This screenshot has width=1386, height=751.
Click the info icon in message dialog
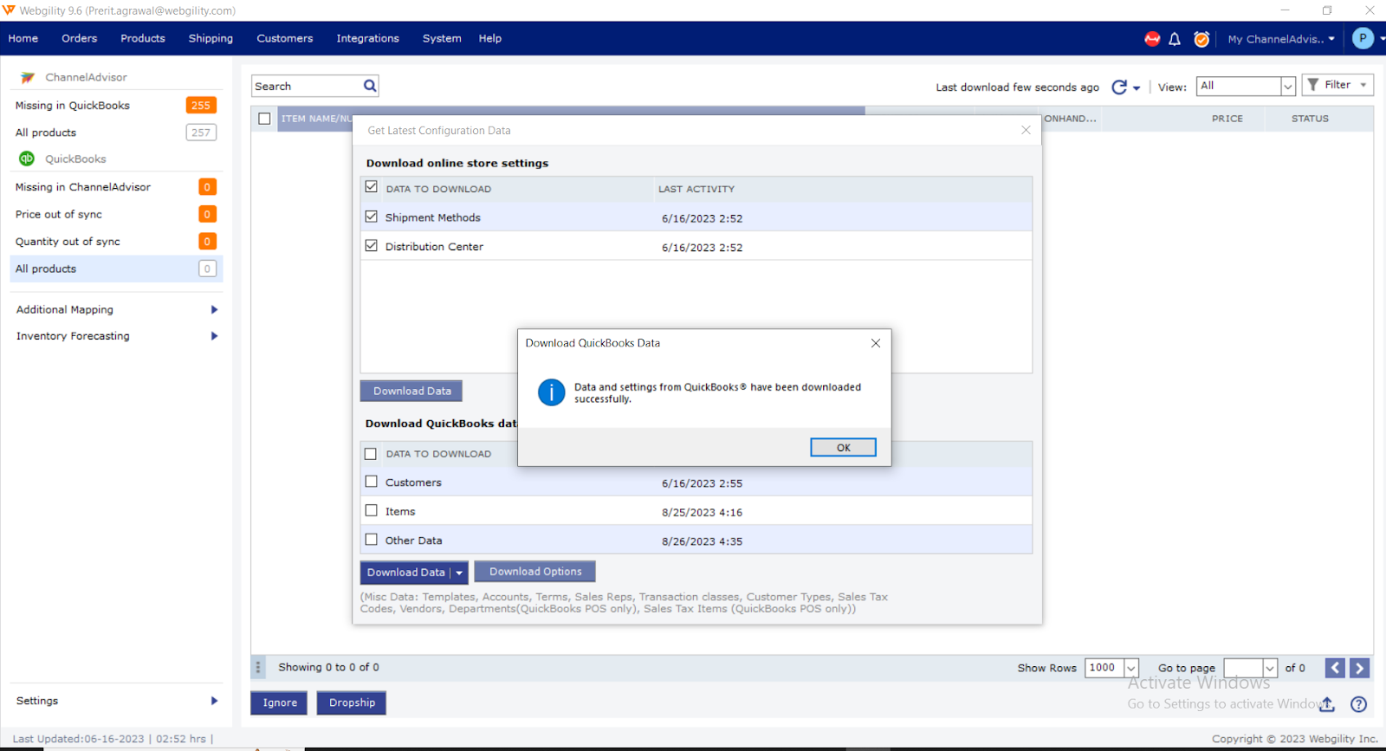pyautogui.click(x=552, y=392)
